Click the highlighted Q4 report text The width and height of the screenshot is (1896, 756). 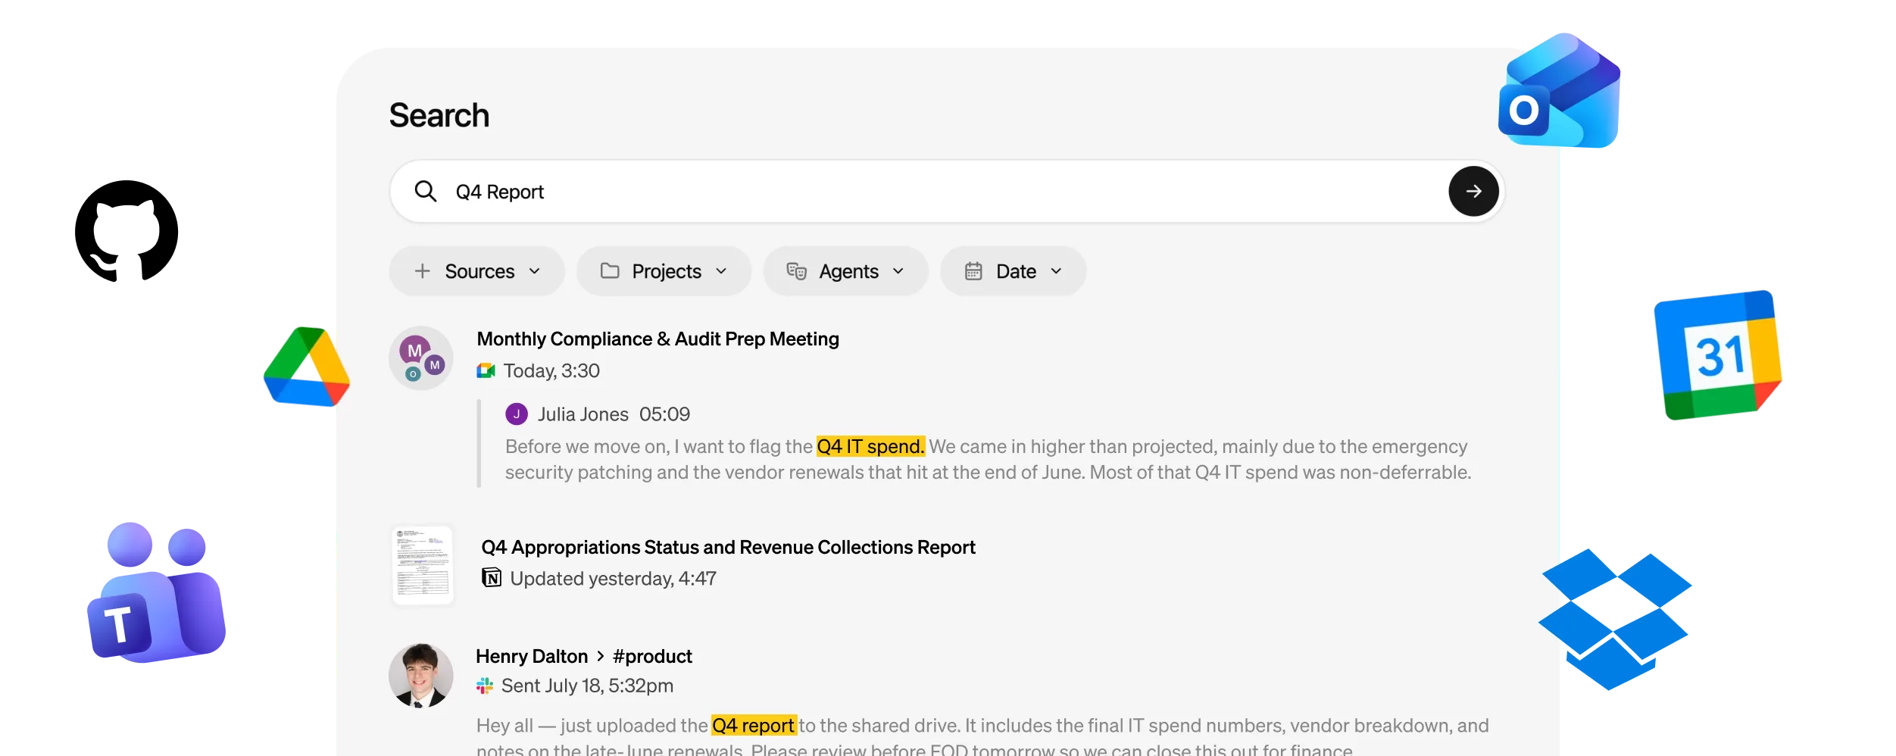pos(754,725)
